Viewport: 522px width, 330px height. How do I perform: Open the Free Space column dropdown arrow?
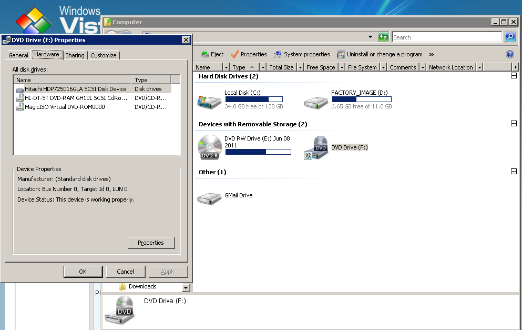(x=342, y=67)
